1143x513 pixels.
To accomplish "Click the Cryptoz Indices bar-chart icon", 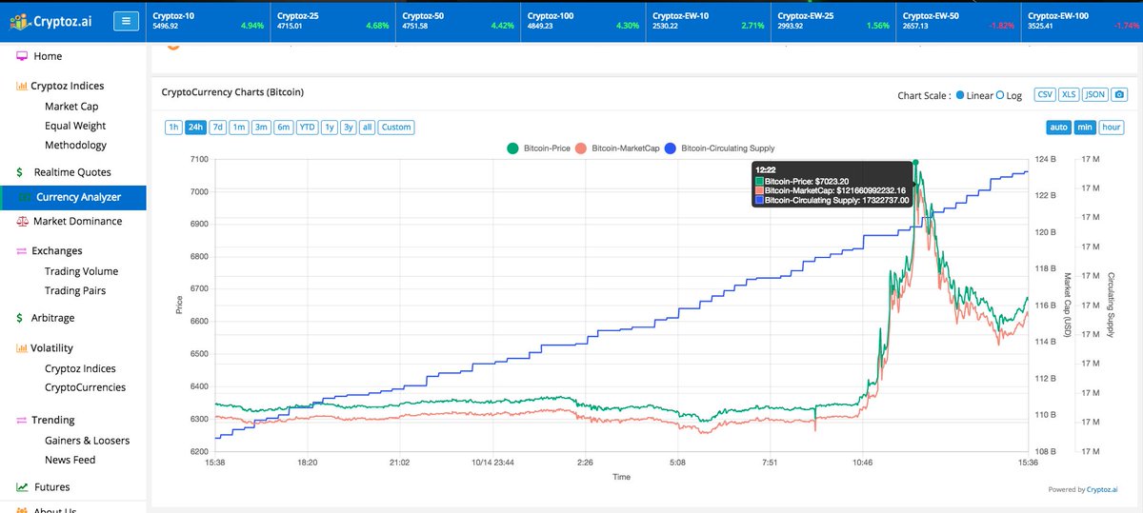I will [21, 86].
